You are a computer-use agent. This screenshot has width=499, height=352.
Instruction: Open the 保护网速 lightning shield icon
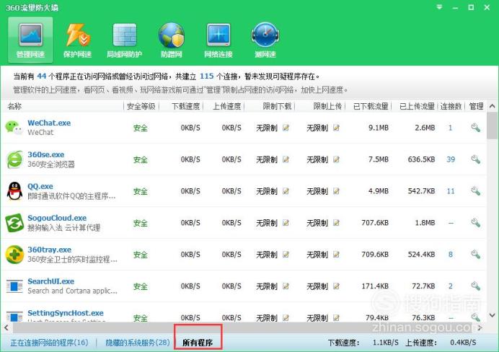pyautogui.click(x=77, y=40)
